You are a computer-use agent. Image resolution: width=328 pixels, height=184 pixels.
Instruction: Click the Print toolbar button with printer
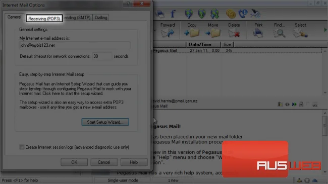coord(258,30)
